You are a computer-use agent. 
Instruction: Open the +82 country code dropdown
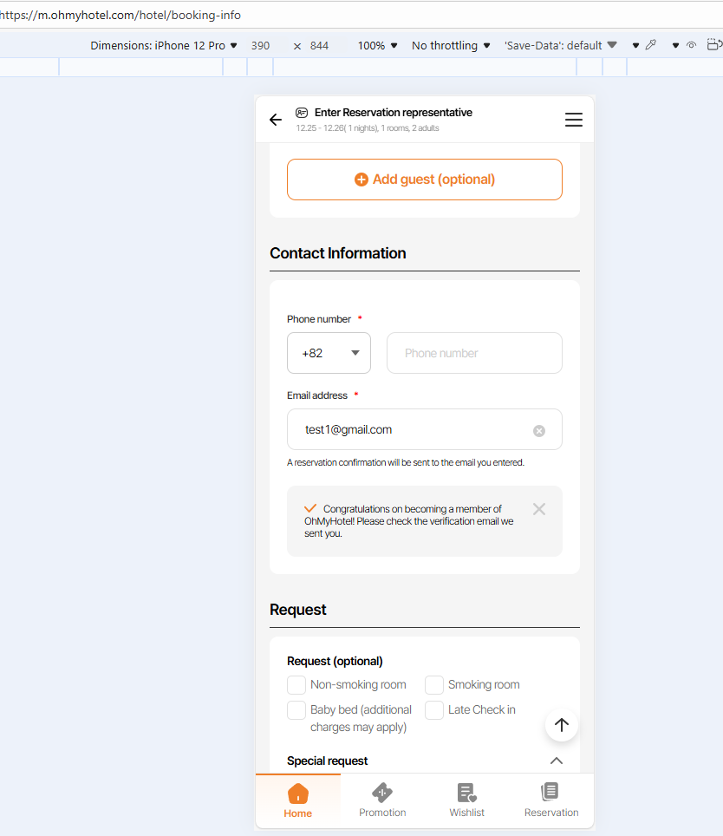(329, 353)
